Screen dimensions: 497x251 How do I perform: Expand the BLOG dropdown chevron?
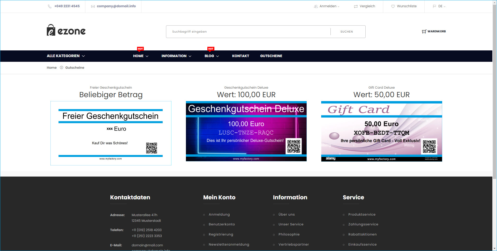point(217,56)
